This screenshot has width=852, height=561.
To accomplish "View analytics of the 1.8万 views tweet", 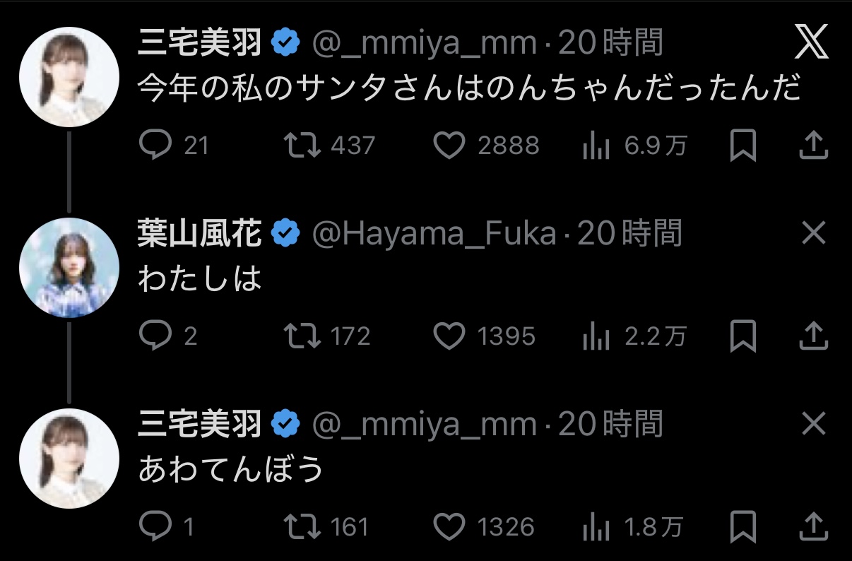I will (x=596, y=526).
